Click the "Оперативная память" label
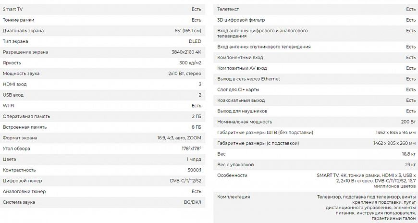Image resolution: width=418 pixels, height=223 pixels. (26, 116)
